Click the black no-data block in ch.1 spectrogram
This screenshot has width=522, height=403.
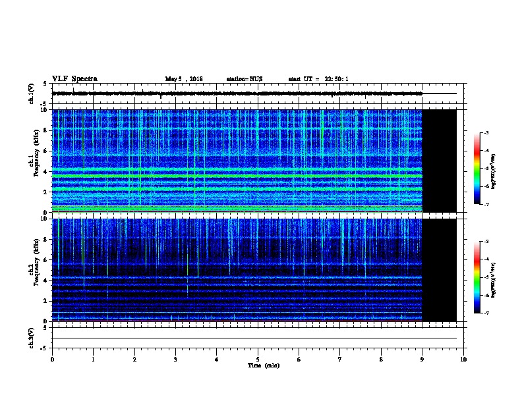pos(439,161)
